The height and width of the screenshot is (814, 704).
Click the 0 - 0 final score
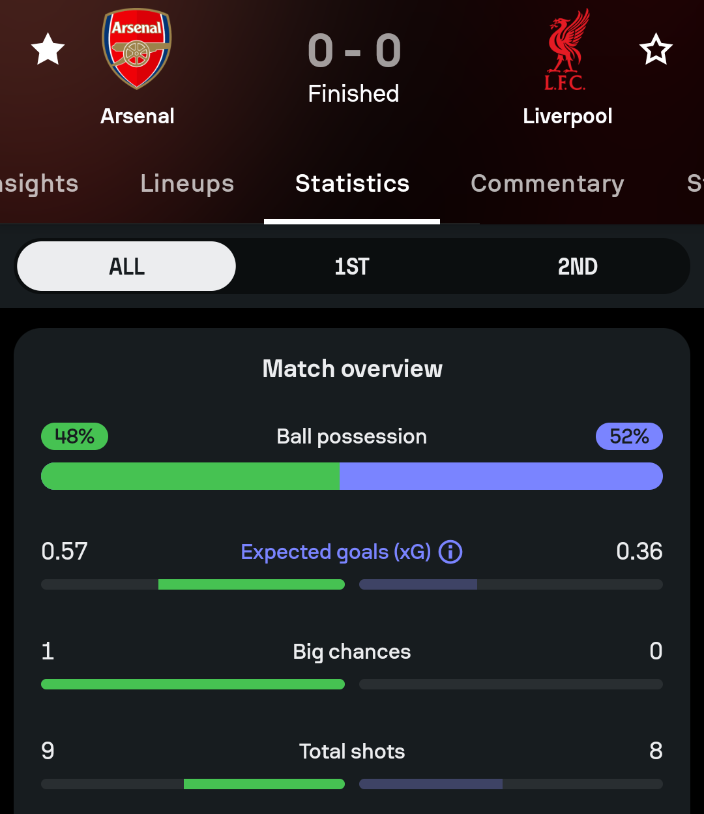click(x=353, y=51)
